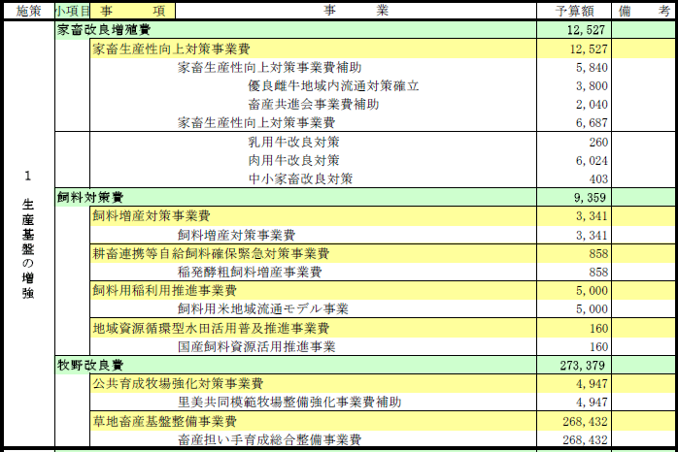Select the 事業 column header
This screenshot has height=452, width=678.
(356, 11)
